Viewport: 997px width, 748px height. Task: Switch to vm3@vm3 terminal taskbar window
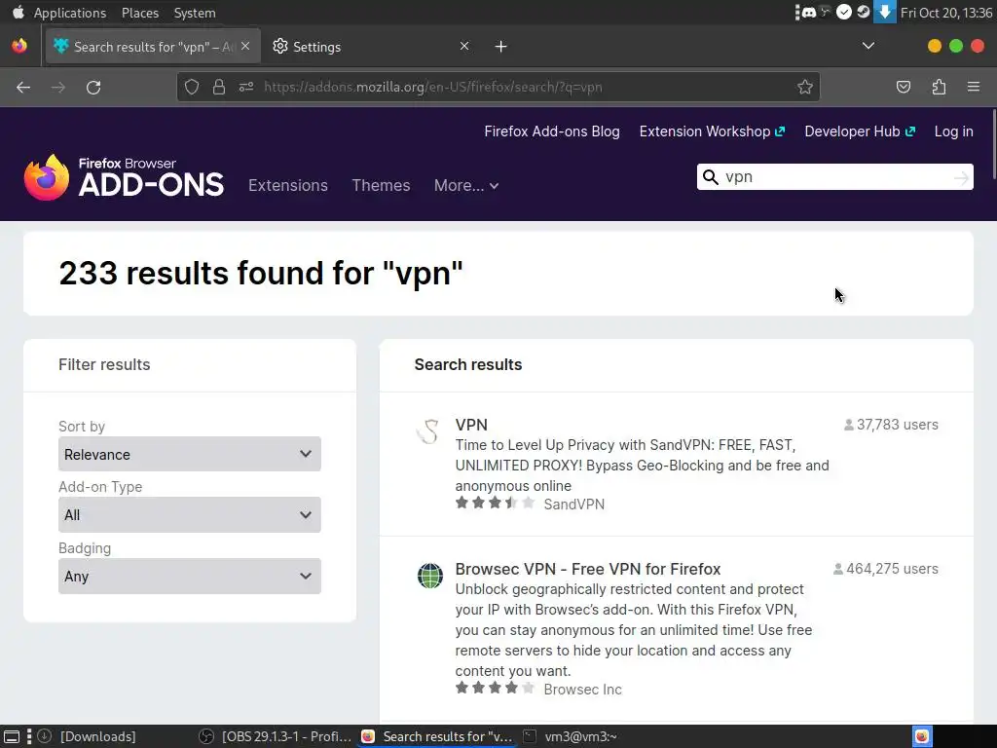coord(571,736)
